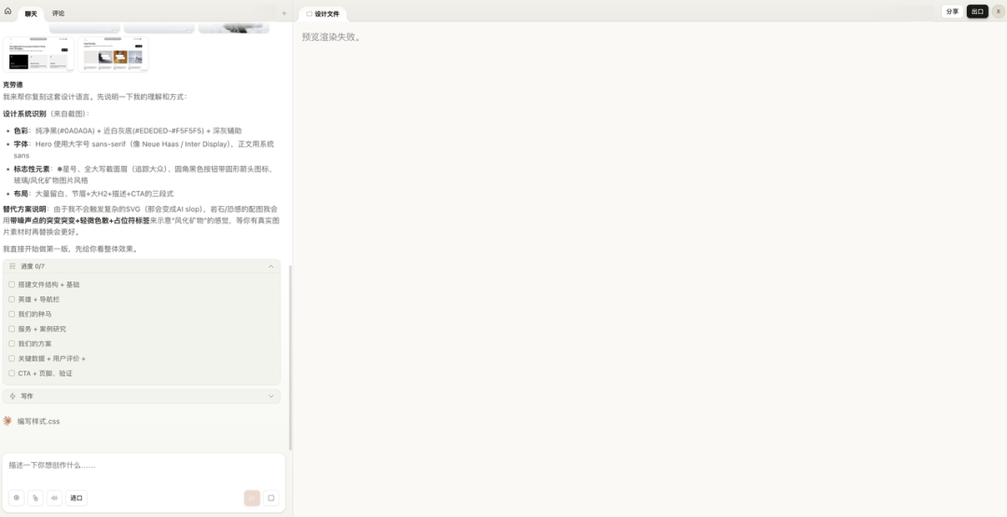Click the 写作 lightning icon
1007x517 pixels.
[12, 396]
